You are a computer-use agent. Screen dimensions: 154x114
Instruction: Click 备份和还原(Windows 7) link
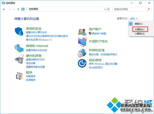[39, 40]
